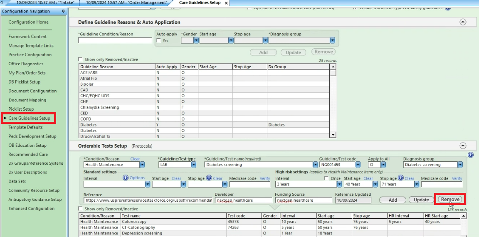479x237 pixels.
Task: Select the Colonoscopy test row
Action: (x=269, y=222)
